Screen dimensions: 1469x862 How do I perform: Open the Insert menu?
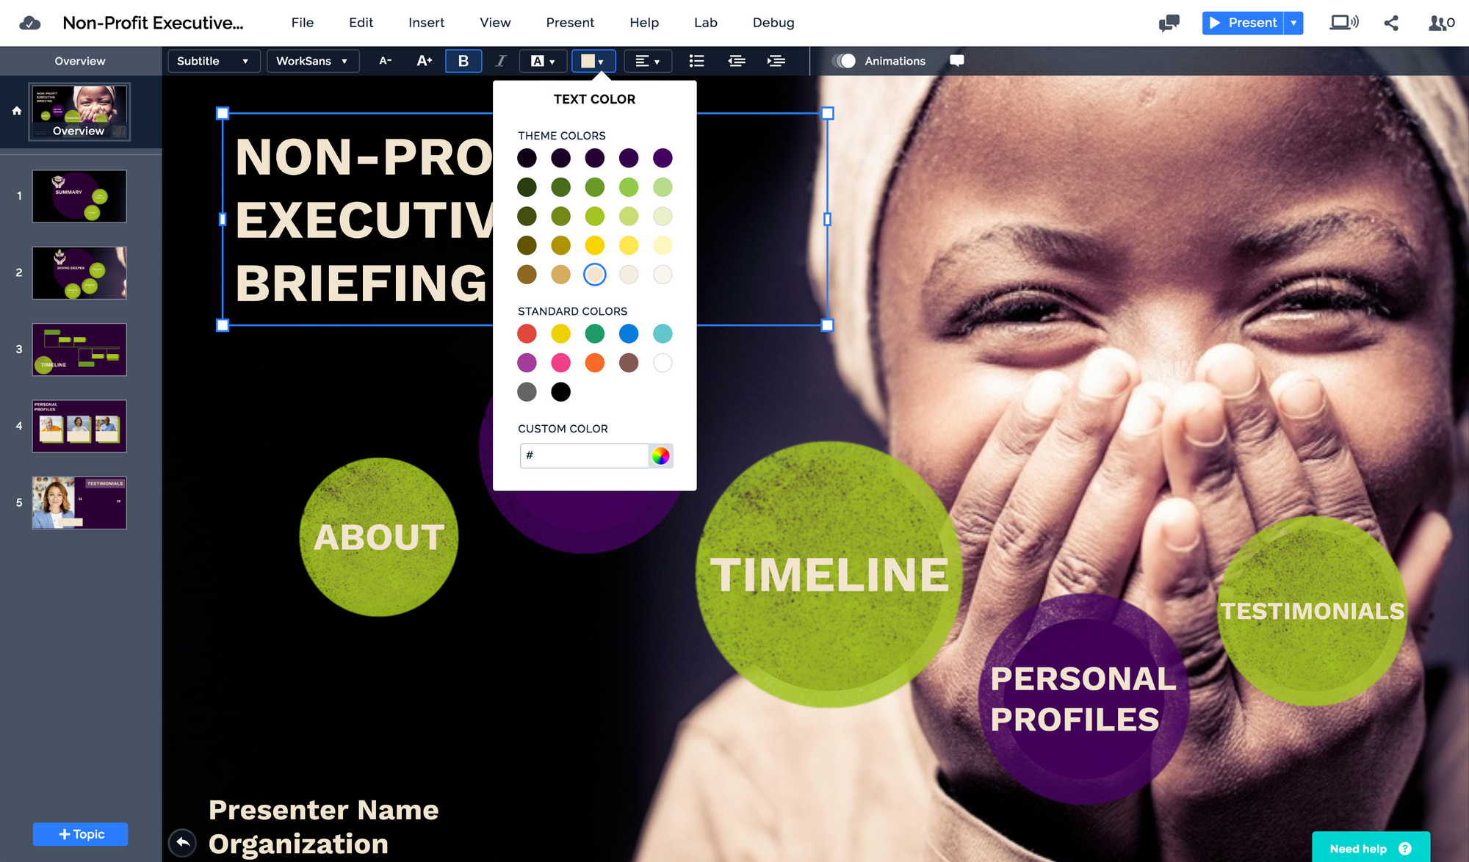(426, 23)
